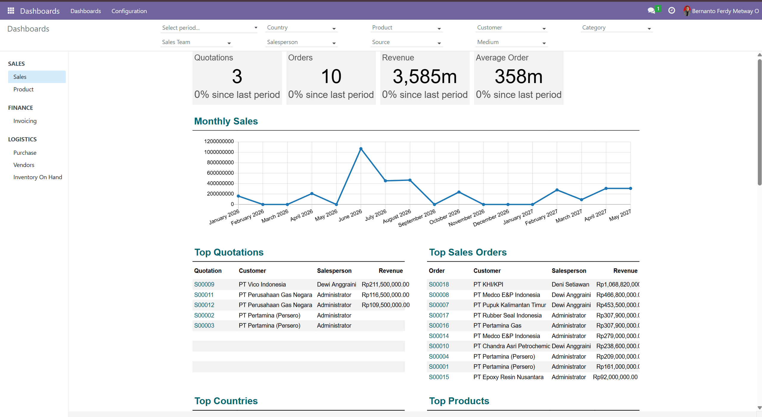762x417 pixels.
Task: Select the Sales dashboard in sidebar
Action: 37,77
